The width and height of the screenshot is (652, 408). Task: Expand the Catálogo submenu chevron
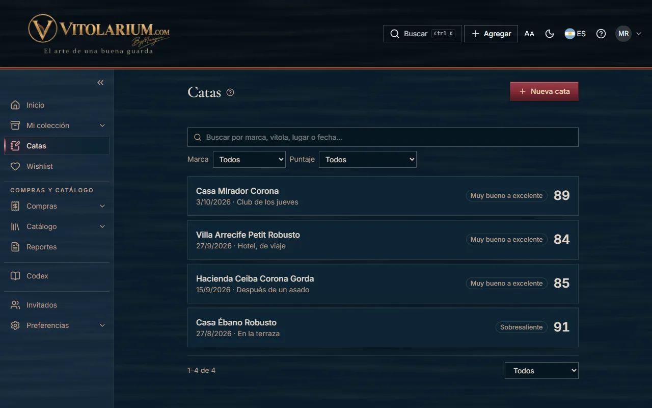click(102, 226)
